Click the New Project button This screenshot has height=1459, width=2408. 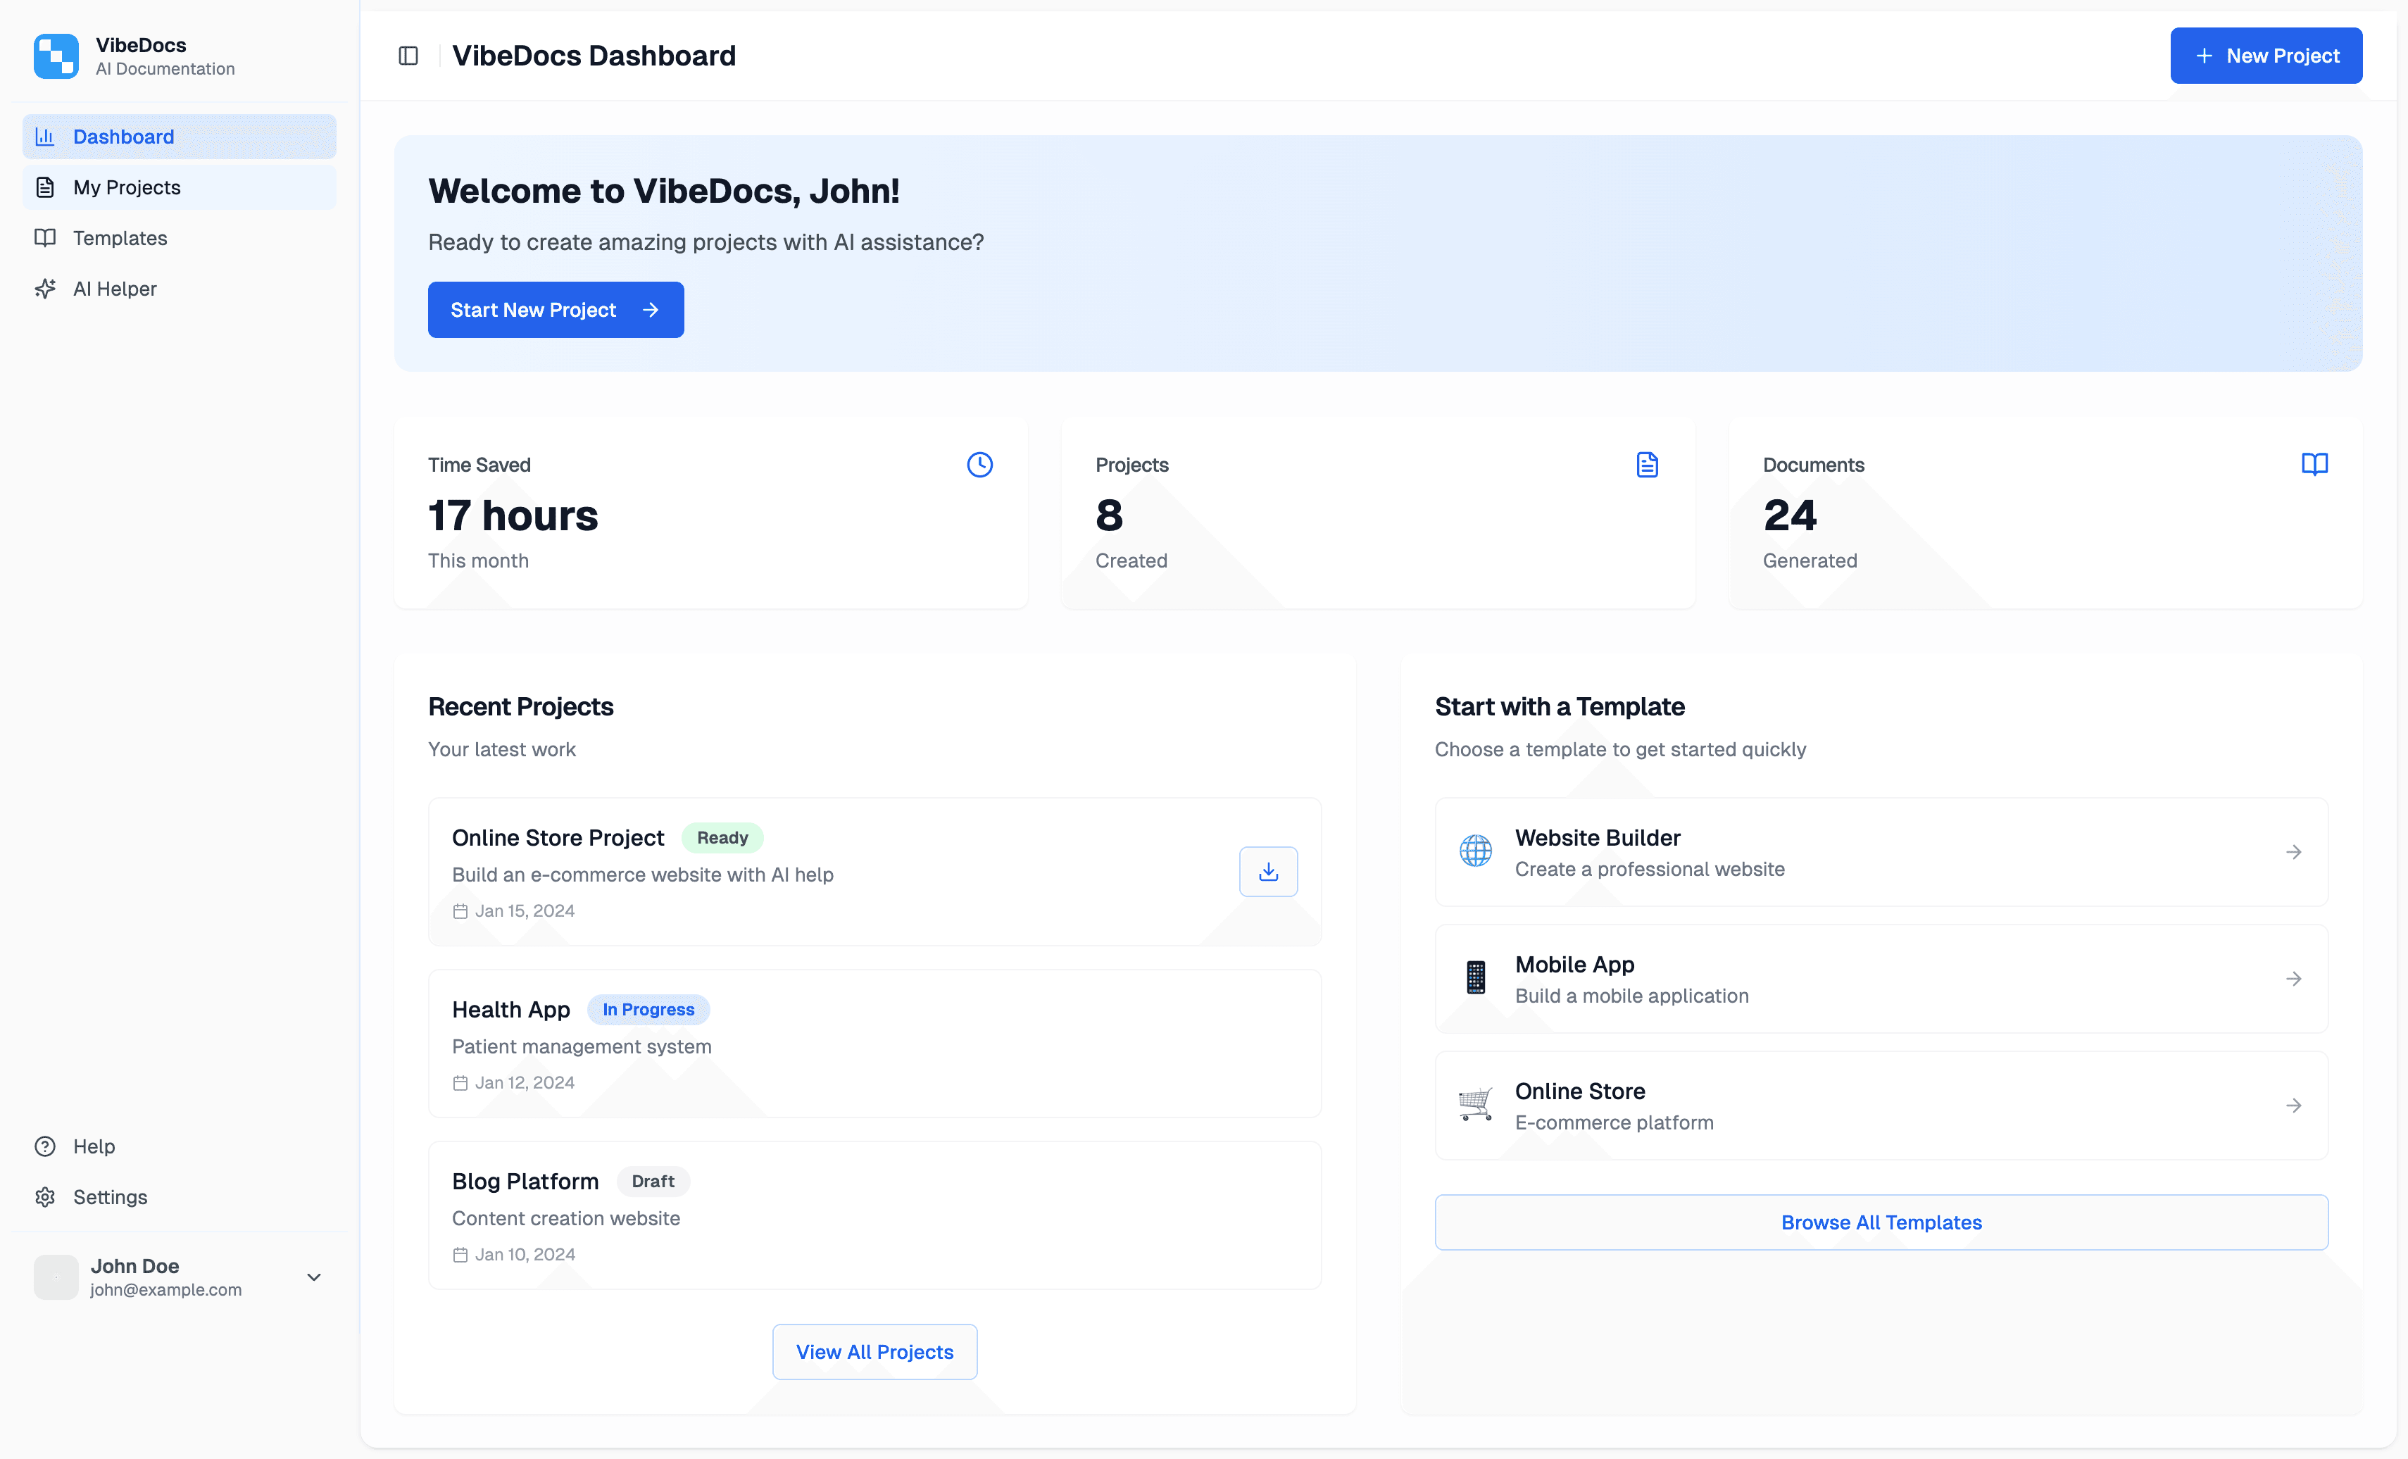(x=2266, y=56)
